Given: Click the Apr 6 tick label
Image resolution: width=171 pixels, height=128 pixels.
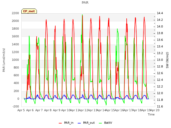Looking at the screenshot, I should tap(30, 110).
